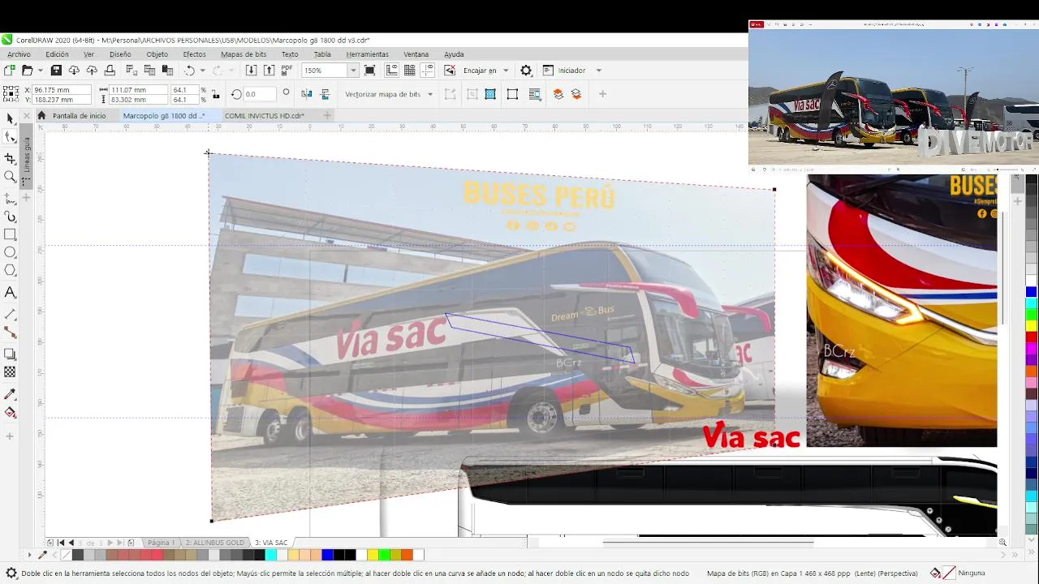The width and height of the screenshot is (1039, 584).
Task: Toggle snap off button
Action: (450, 71)
